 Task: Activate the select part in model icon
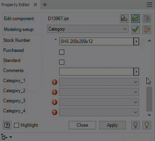(136, 19)
